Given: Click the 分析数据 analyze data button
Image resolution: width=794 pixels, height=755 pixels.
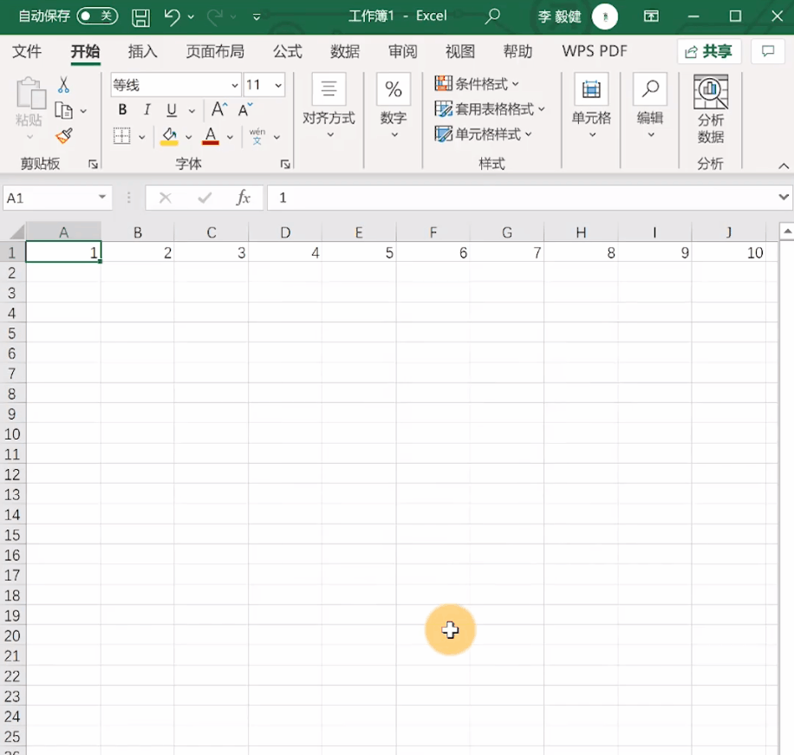Looking at the screenshot, I should coord(711,109).
